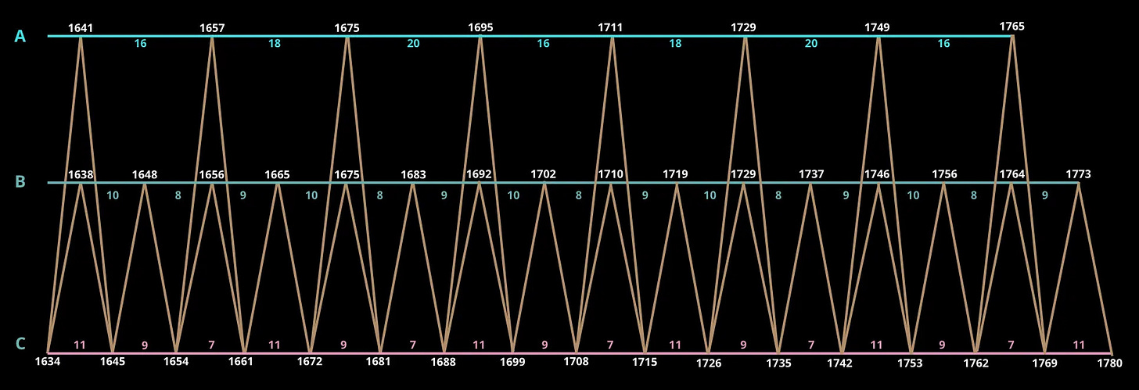The height and width of the screenshot is (390, 1139).
Task: Select the 1719 label
Action: 675,174
